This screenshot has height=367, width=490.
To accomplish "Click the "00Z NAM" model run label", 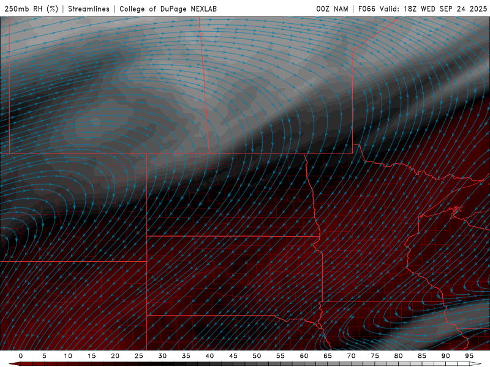I will coord(332,9).
